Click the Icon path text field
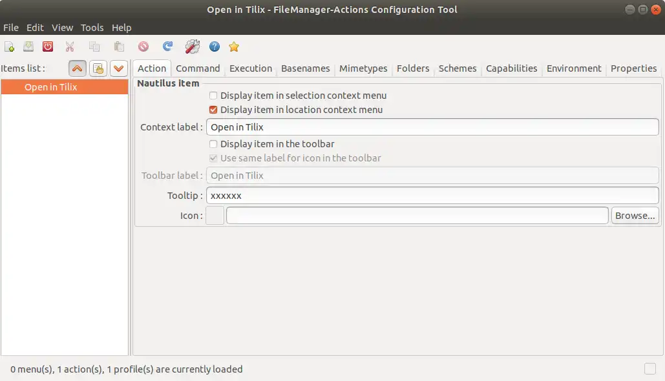The width and height of the screenshot is (665, 381). click(417, 216)
